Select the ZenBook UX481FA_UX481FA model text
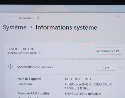This screenshot has height=98, width=125. point(24,53)
